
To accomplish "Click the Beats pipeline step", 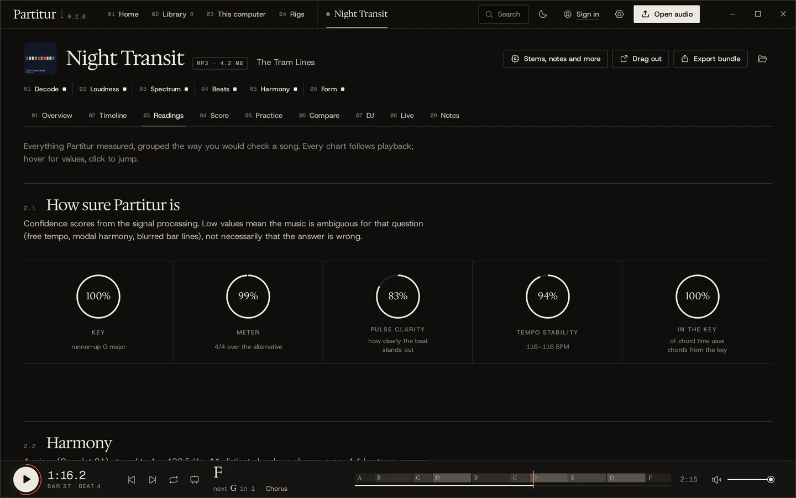I will point(219,89).
